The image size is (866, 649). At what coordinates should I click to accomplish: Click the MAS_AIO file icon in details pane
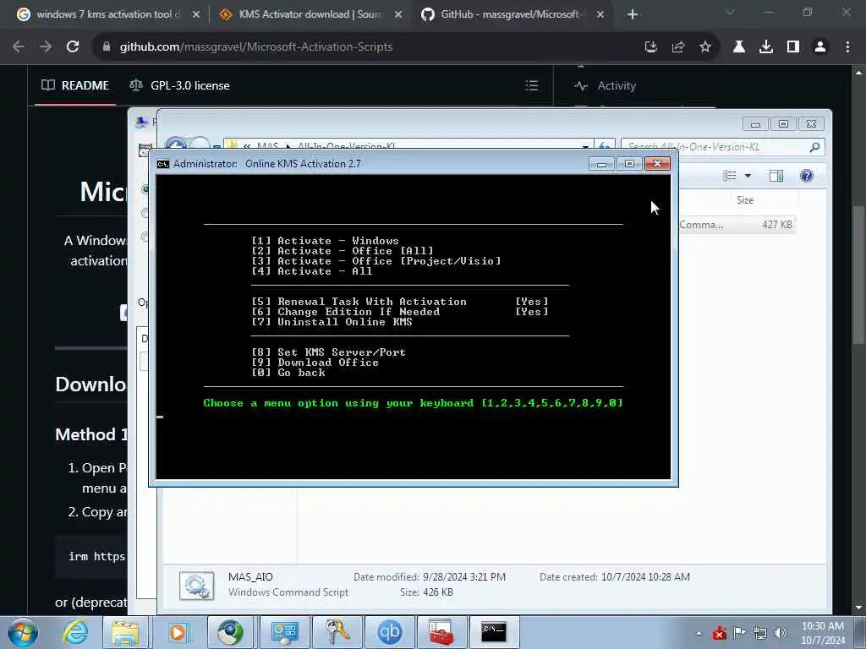point(196,585)
